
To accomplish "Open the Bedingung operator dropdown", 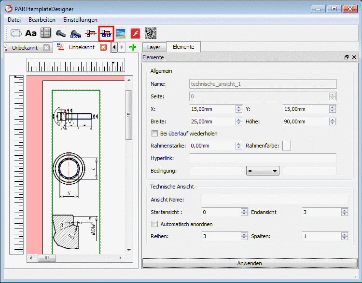I will coord(263,171).
